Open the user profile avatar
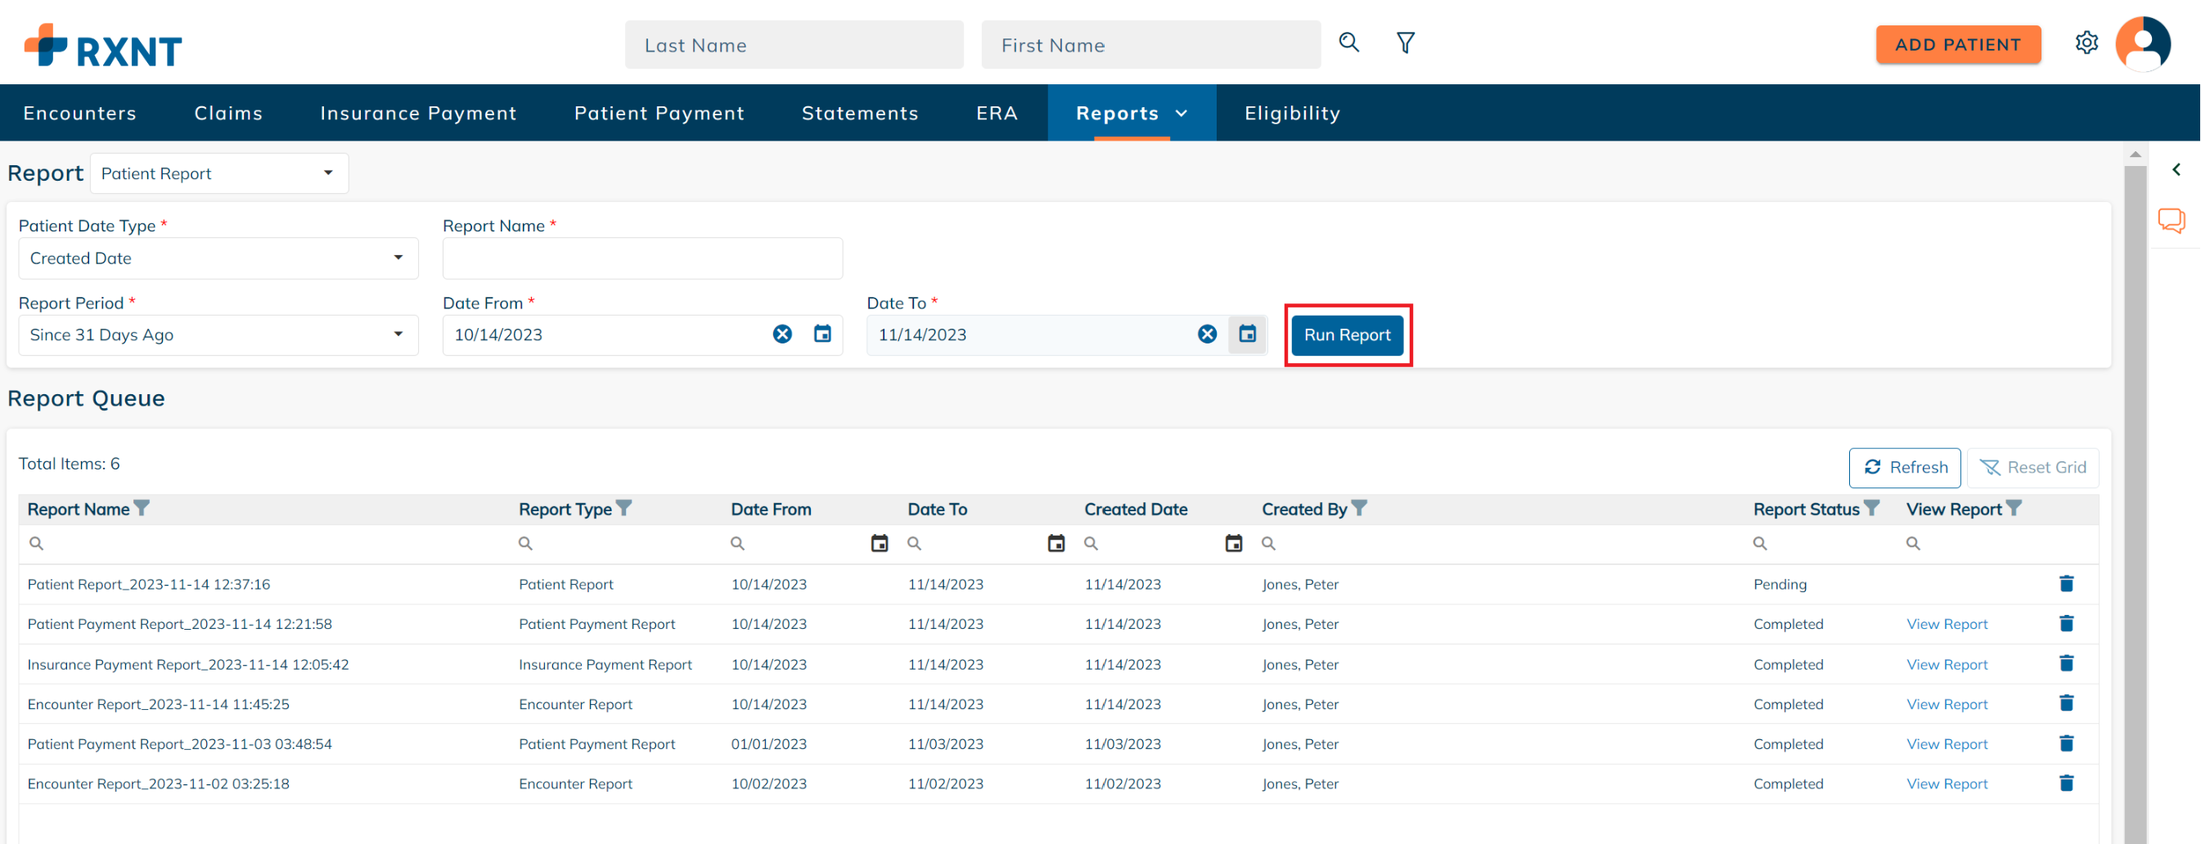 (x=2142, y=43)
